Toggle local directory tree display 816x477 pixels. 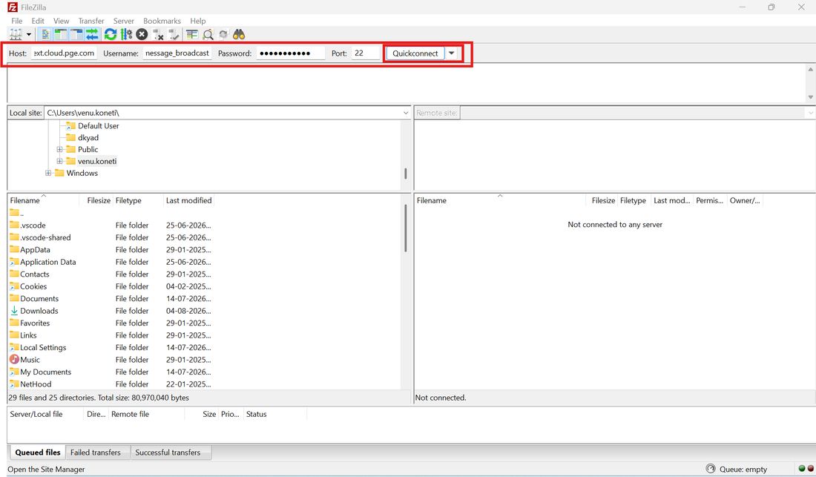(x=61, y=34)
